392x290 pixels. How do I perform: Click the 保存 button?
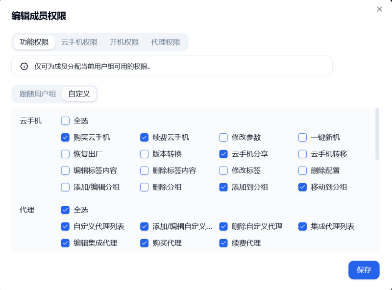(x=364, y=270)
